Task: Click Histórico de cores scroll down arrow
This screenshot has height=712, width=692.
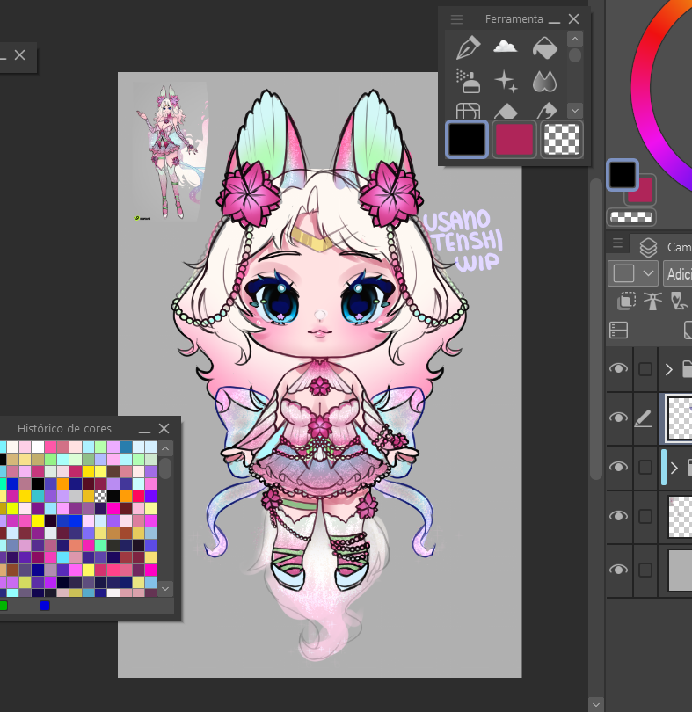Action: (165, 588)
